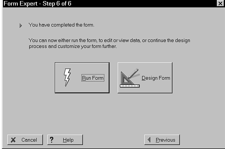Click the lightning bolt icon
The height and width of the screenshot is (149, 225).
click(x=68, y=77)
